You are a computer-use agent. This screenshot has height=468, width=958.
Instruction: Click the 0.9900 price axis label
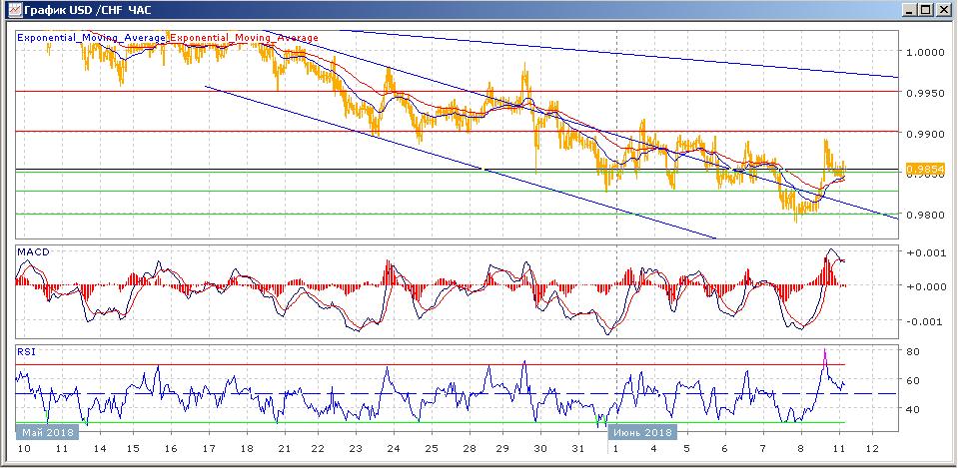[x=926, y=134]
